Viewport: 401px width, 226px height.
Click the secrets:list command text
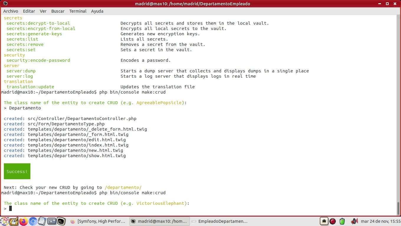(x=22, y=39)
